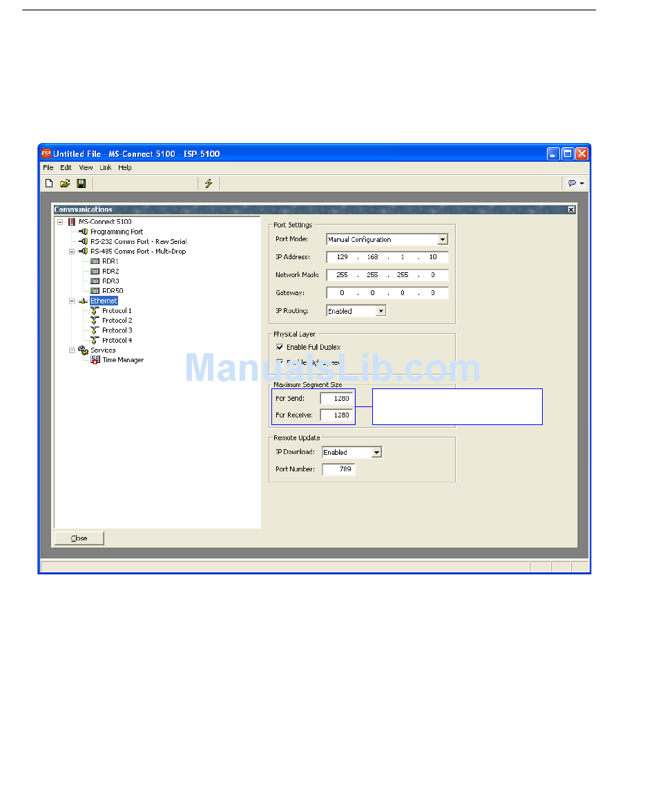Select RS-232 Comms Port - Raw Serial
Screen dimensions: 656x810
(138, 241)
